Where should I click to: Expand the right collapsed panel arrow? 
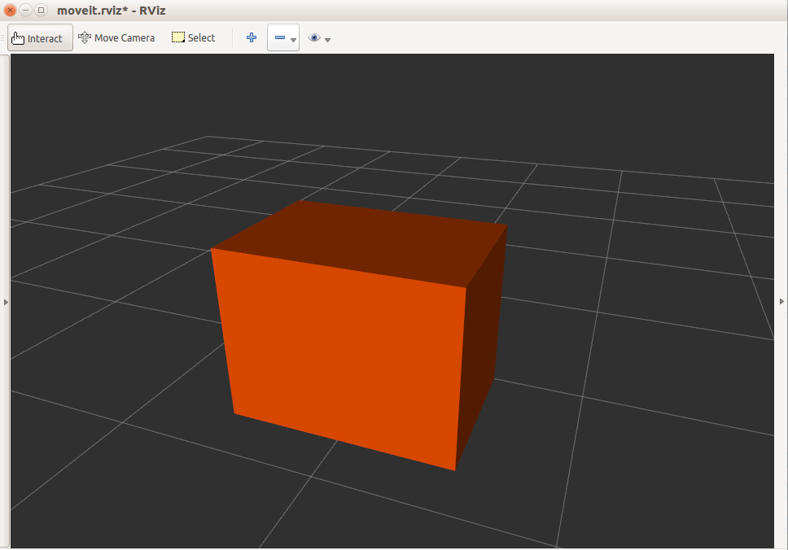pyautogui.click(x=781, y=301)
